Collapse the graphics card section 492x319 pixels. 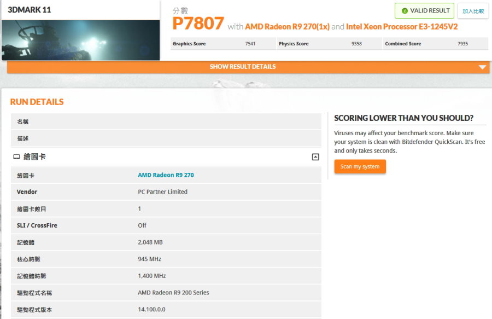point(315,157)
